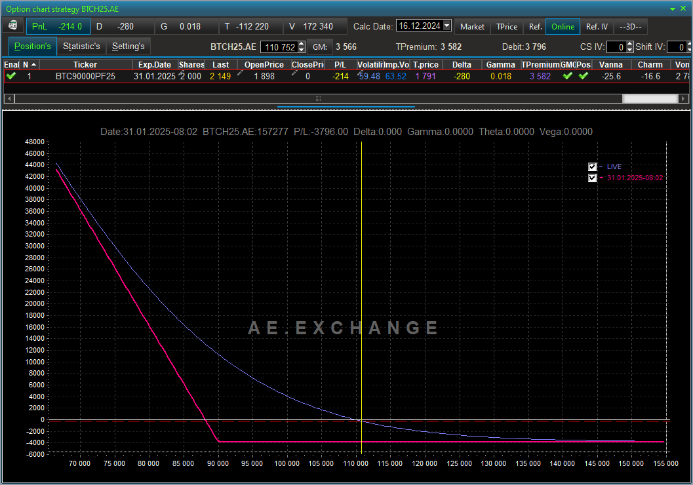Toggle the GM checkmark in the position row

point(568,76)
